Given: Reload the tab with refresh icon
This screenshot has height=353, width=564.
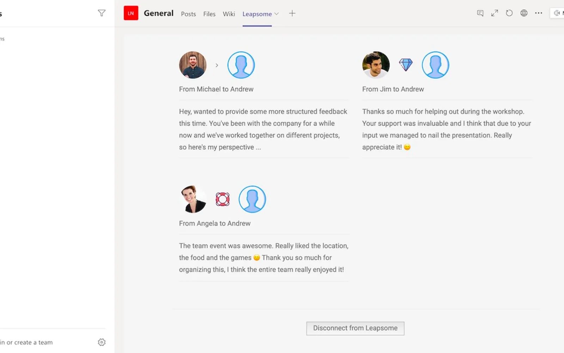Looking at the screenshot, I should coord(509,13).
